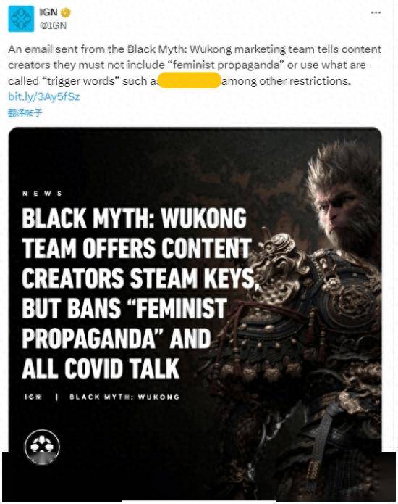The height and width of the screenshot is (504, 398).
Task: Follow the bit.ly/3Ay5fSz link
Action: tap(44, 96)
